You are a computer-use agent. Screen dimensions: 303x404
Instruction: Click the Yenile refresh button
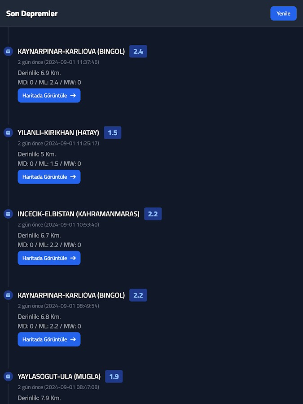click(283, 13)
